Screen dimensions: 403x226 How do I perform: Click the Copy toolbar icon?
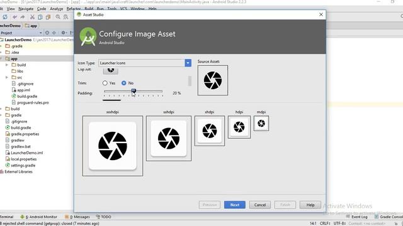pos(40,17)
